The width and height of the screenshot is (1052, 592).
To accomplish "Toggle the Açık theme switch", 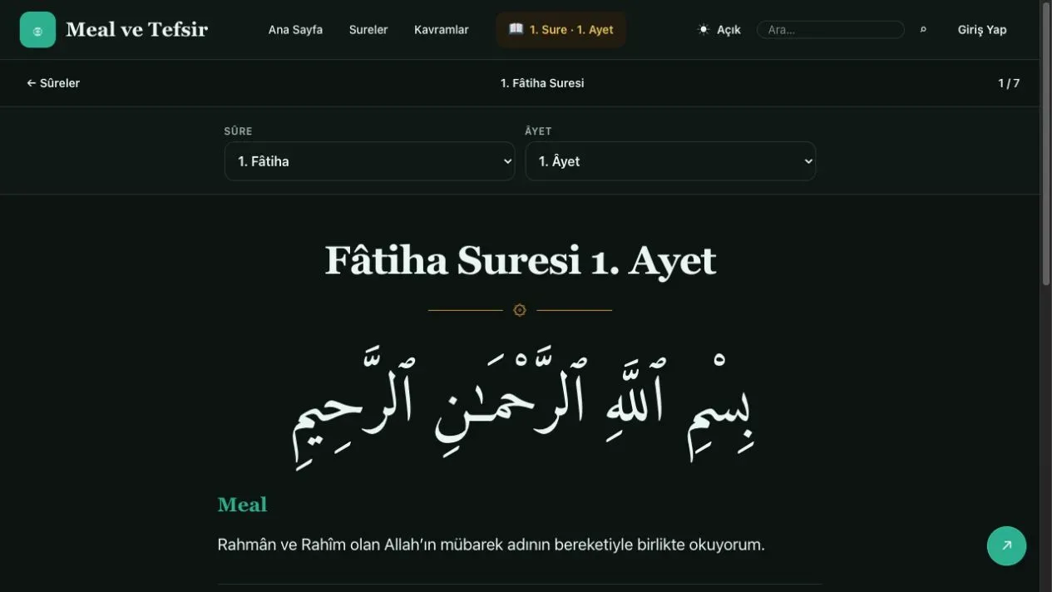I will [719, 30].
